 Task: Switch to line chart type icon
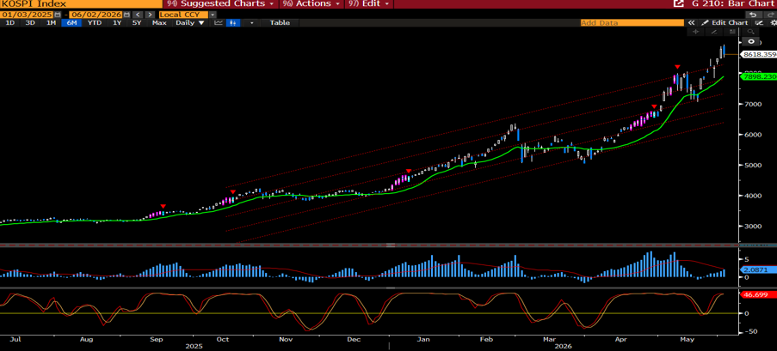(219, 22)
